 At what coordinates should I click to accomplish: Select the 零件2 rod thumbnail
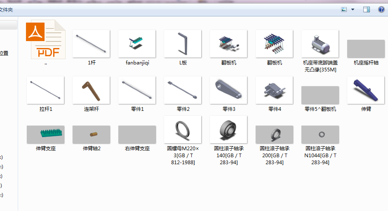tap(183, 90)
